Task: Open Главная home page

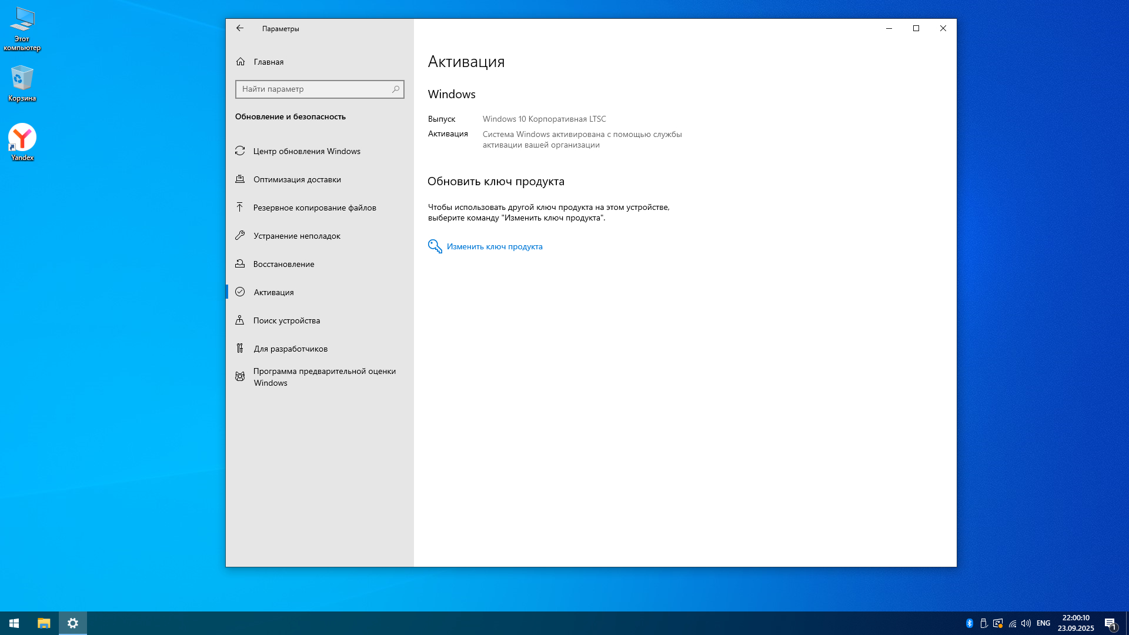Action: click(x=320, y=62)
